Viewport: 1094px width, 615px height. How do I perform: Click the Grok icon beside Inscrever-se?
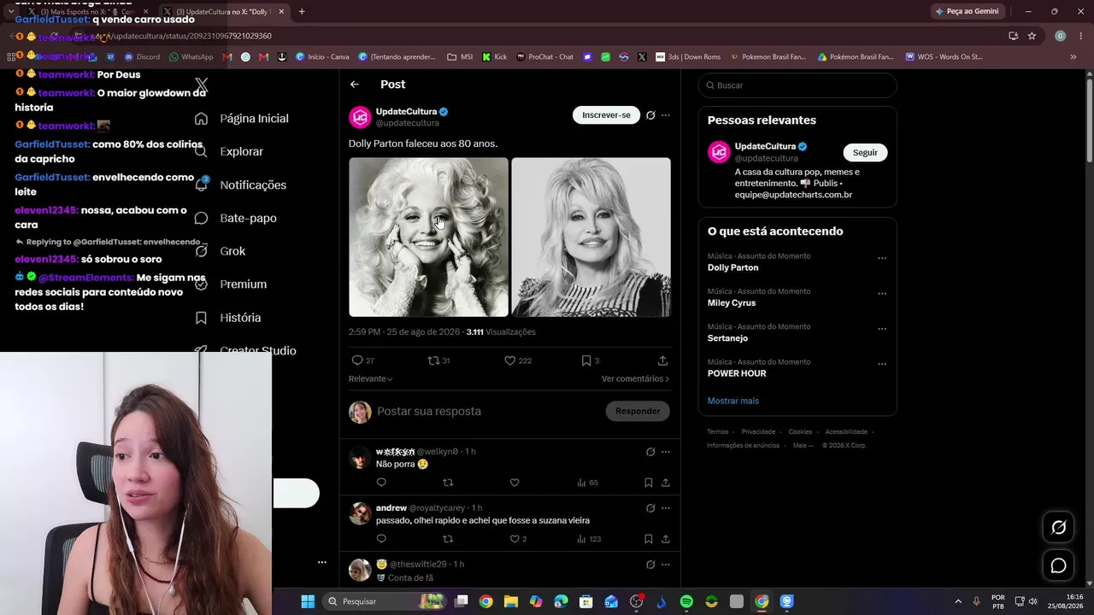[x=650, y=115]
